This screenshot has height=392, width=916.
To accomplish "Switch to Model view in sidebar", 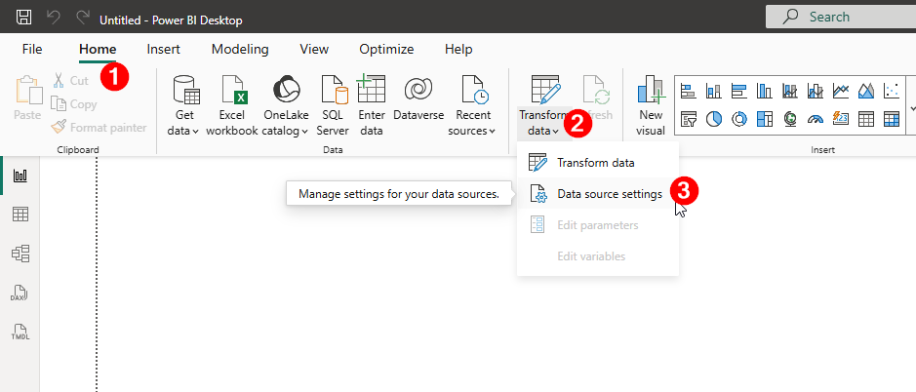I will (x=20, y=254).
